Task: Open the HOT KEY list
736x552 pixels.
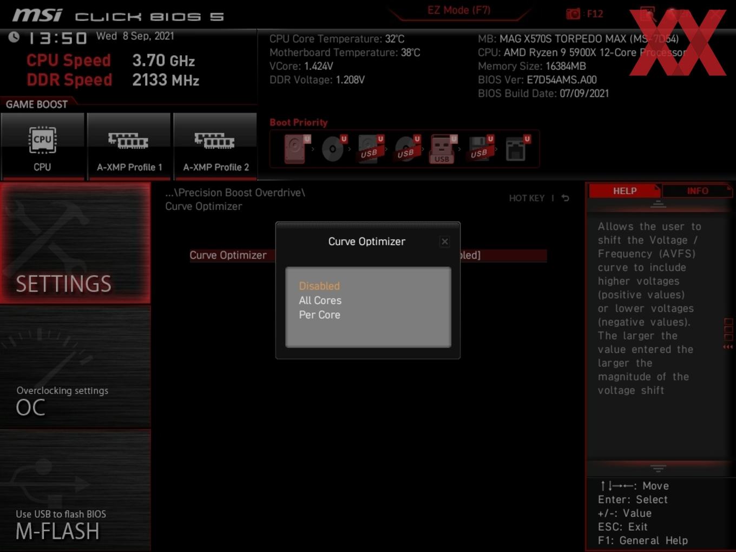Action: (527, 198)
